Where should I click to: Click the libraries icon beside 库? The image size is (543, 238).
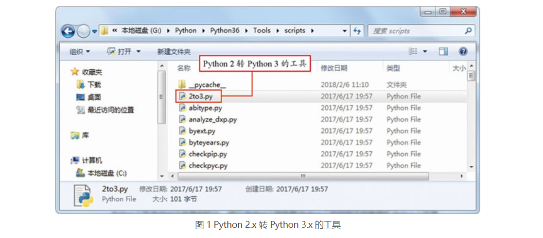point(75,135)
